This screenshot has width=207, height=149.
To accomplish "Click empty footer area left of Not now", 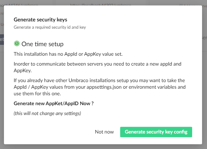I will 53,132.
